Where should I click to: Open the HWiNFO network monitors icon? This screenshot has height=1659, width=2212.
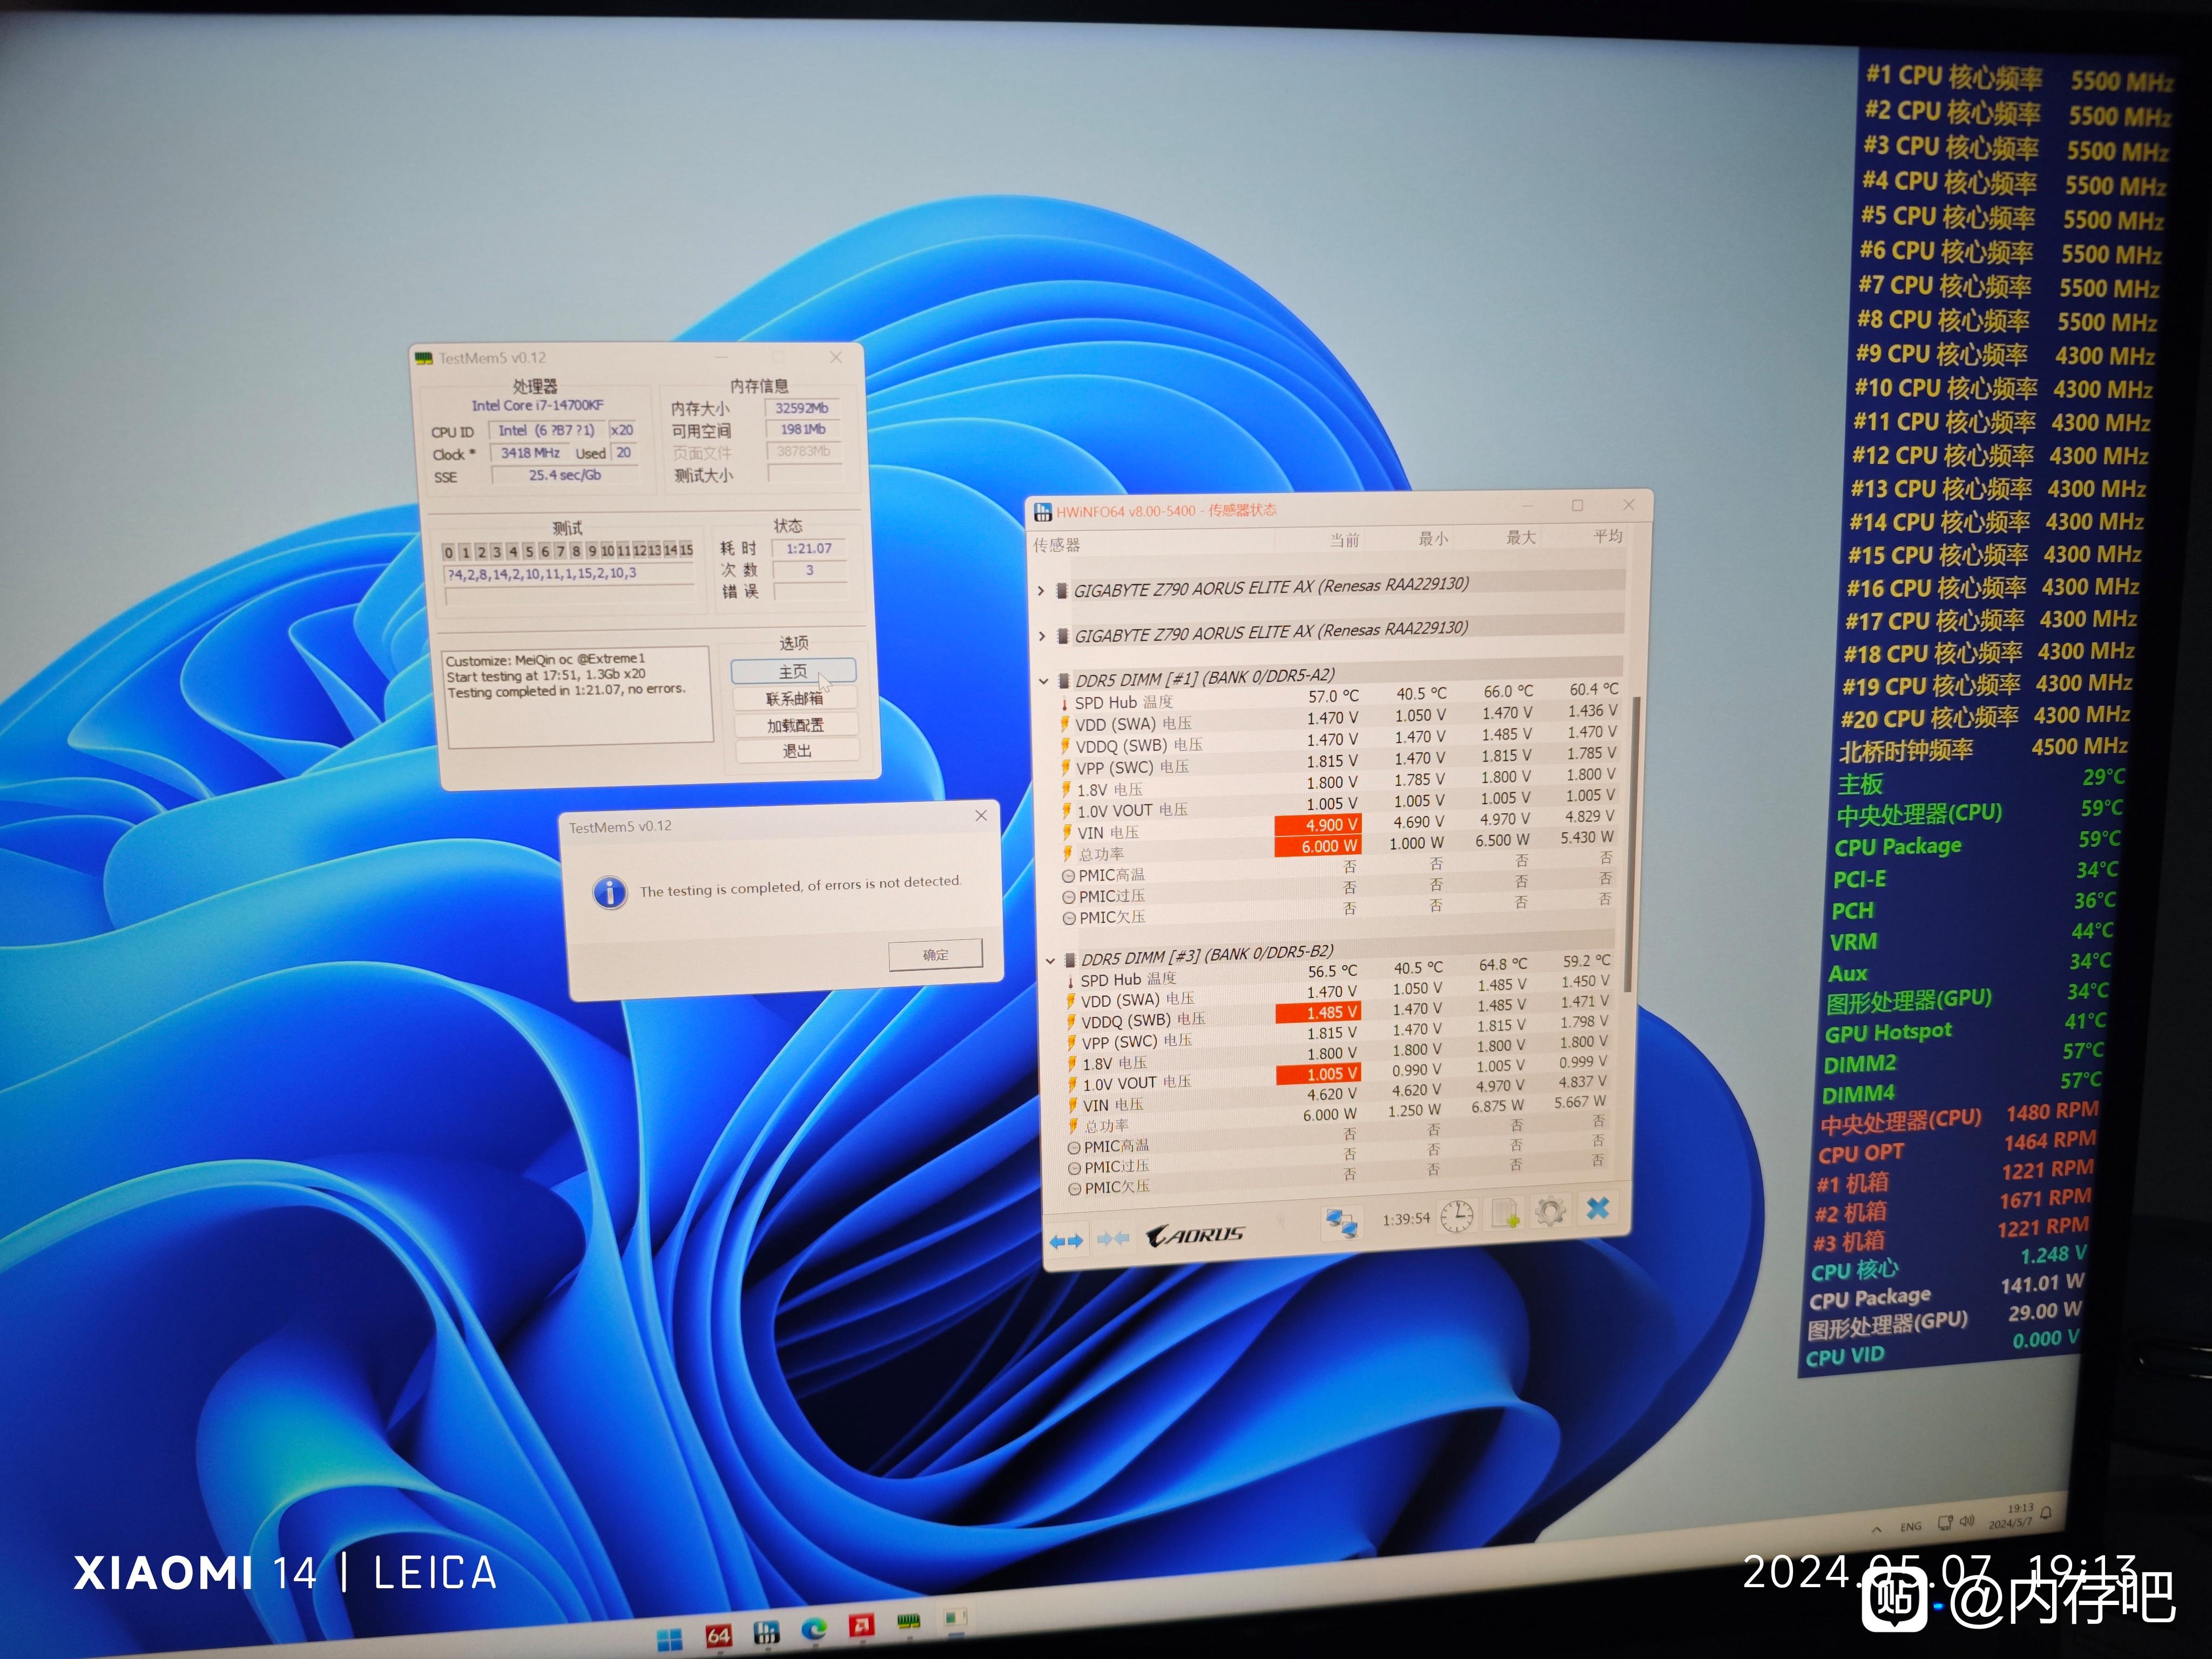tap(1341, 1223)
